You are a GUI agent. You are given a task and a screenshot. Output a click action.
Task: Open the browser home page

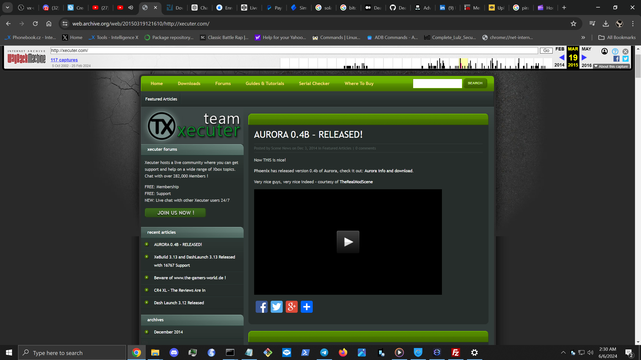[x=49, y=24]
